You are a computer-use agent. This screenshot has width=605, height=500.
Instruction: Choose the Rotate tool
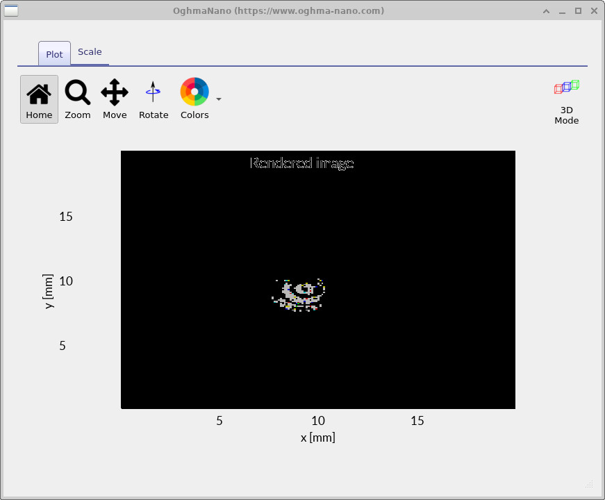pyautogui.click(x=154, y=99)
